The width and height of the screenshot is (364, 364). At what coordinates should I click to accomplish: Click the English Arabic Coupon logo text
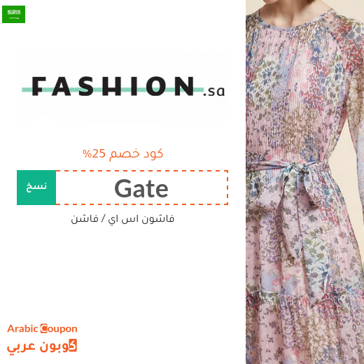click(x=42, y=328)
